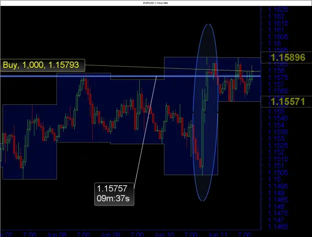This screenshot has width=312, height=237.
Task: Click the 1.15896 high price marker
Action: (x=287, y=57)
